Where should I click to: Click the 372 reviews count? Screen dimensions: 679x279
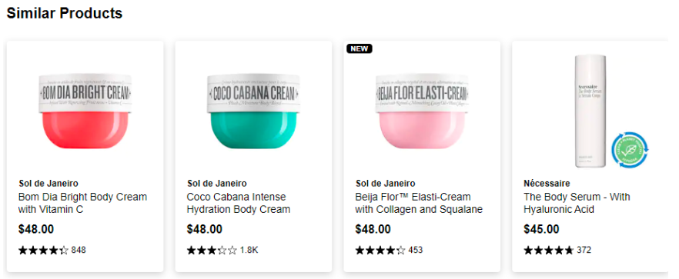pyautogui.click(x=584, y=250)
